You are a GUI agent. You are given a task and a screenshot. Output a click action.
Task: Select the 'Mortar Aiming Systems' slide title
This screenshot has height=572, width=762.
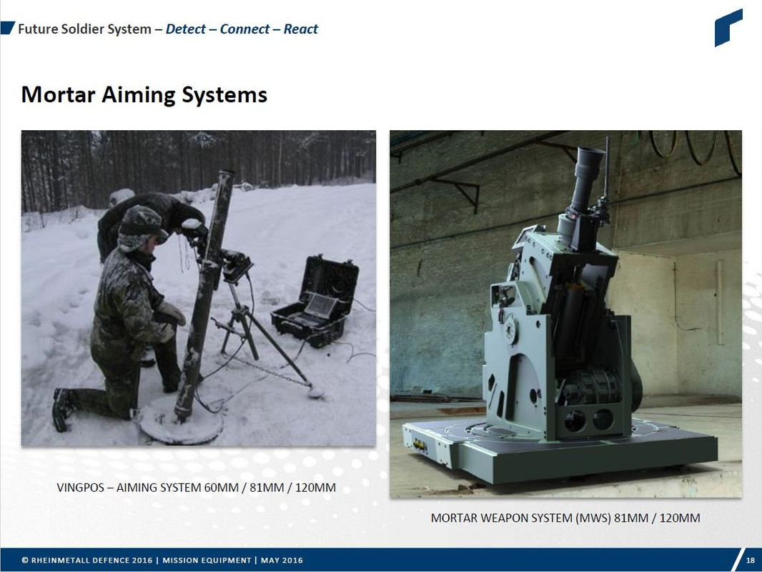(x=144, y=94)
